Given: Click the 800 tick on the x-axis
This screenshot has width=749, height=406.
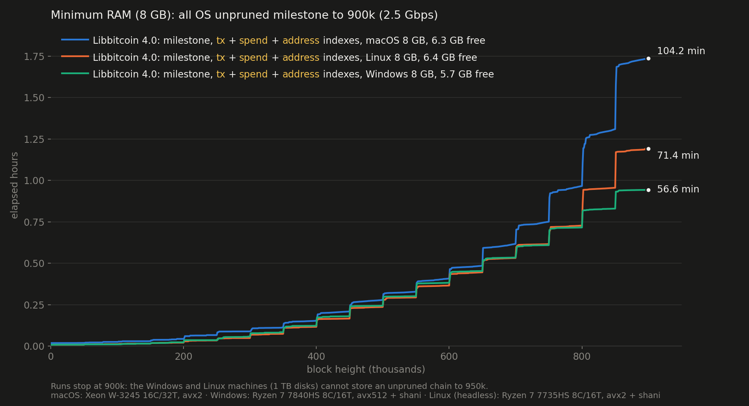Looking at the screenshot, I should coord(582,356).
